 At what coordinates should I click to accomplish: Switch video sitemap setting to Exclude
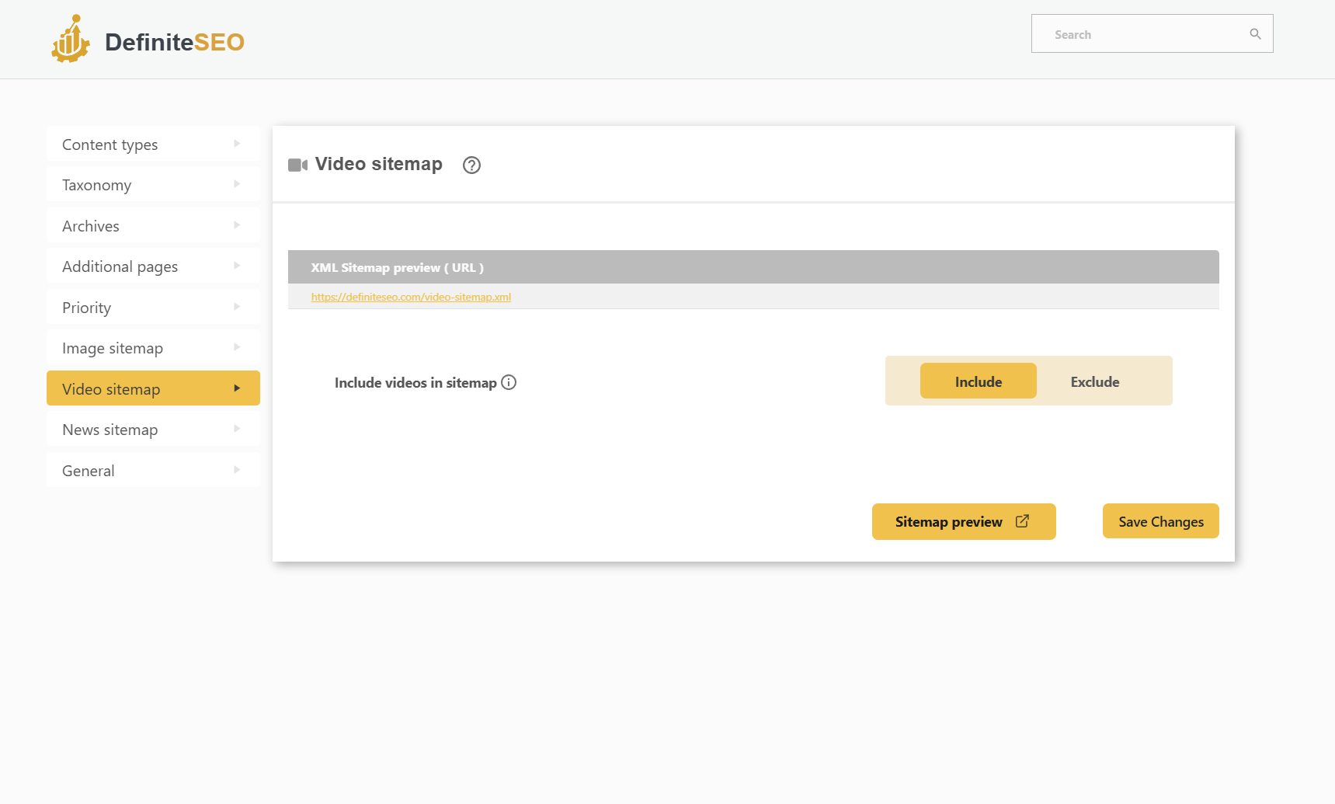[1094, 381]
